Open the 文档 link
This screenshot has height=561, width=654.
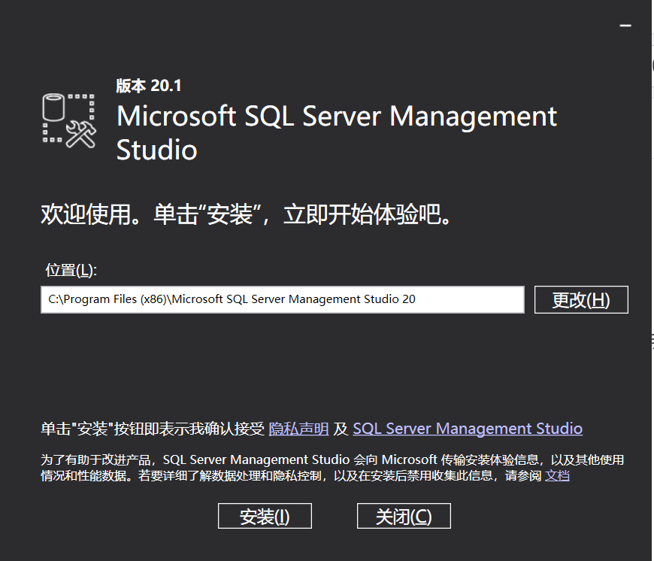click(557, 475)
